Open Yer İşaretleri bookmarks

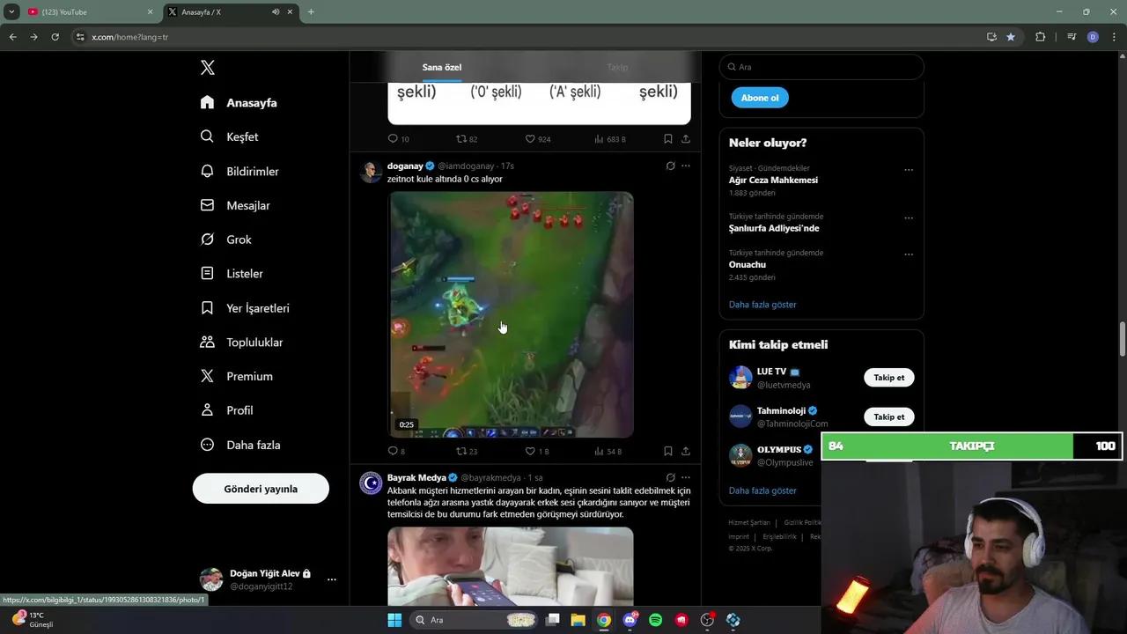(x=245, y=308)
